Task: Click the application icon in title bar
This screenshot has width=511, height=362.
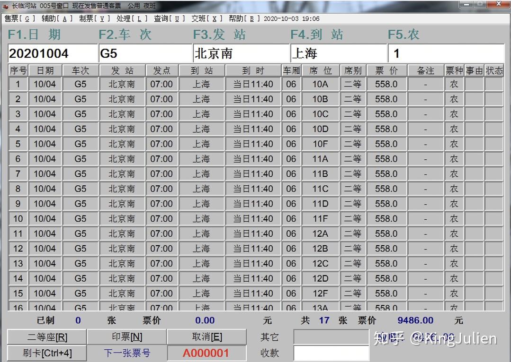Action: pyautogui.click(x=5, y=6)
